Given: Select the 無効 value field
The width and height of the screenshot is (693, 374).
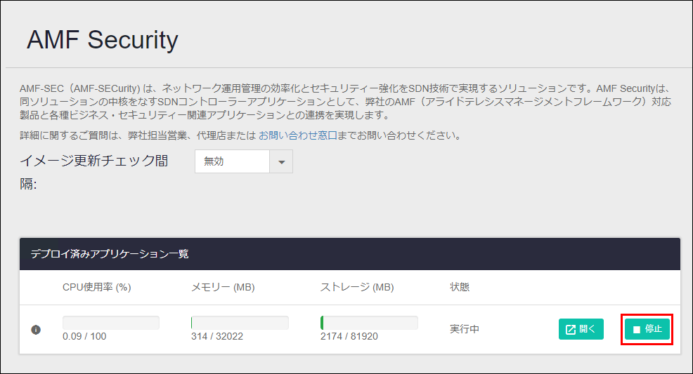Looking at the screenshot, I should (x=233, y=161).
